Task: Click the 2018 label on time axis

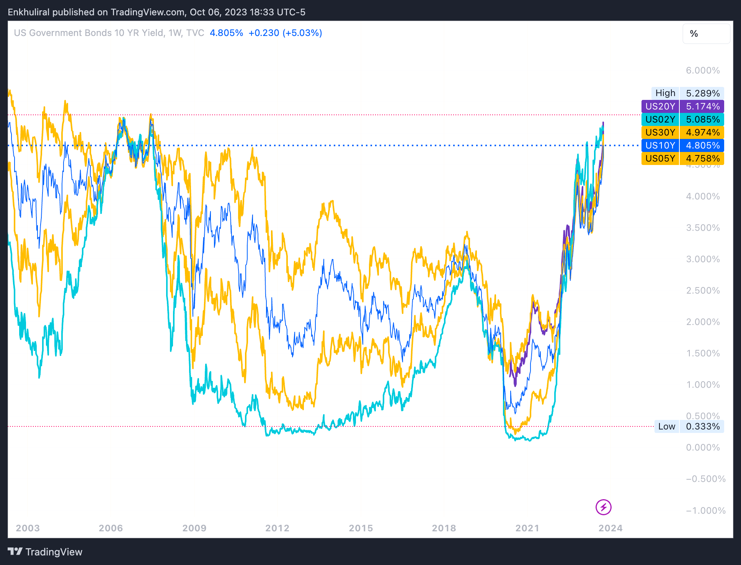Action: 444,528
